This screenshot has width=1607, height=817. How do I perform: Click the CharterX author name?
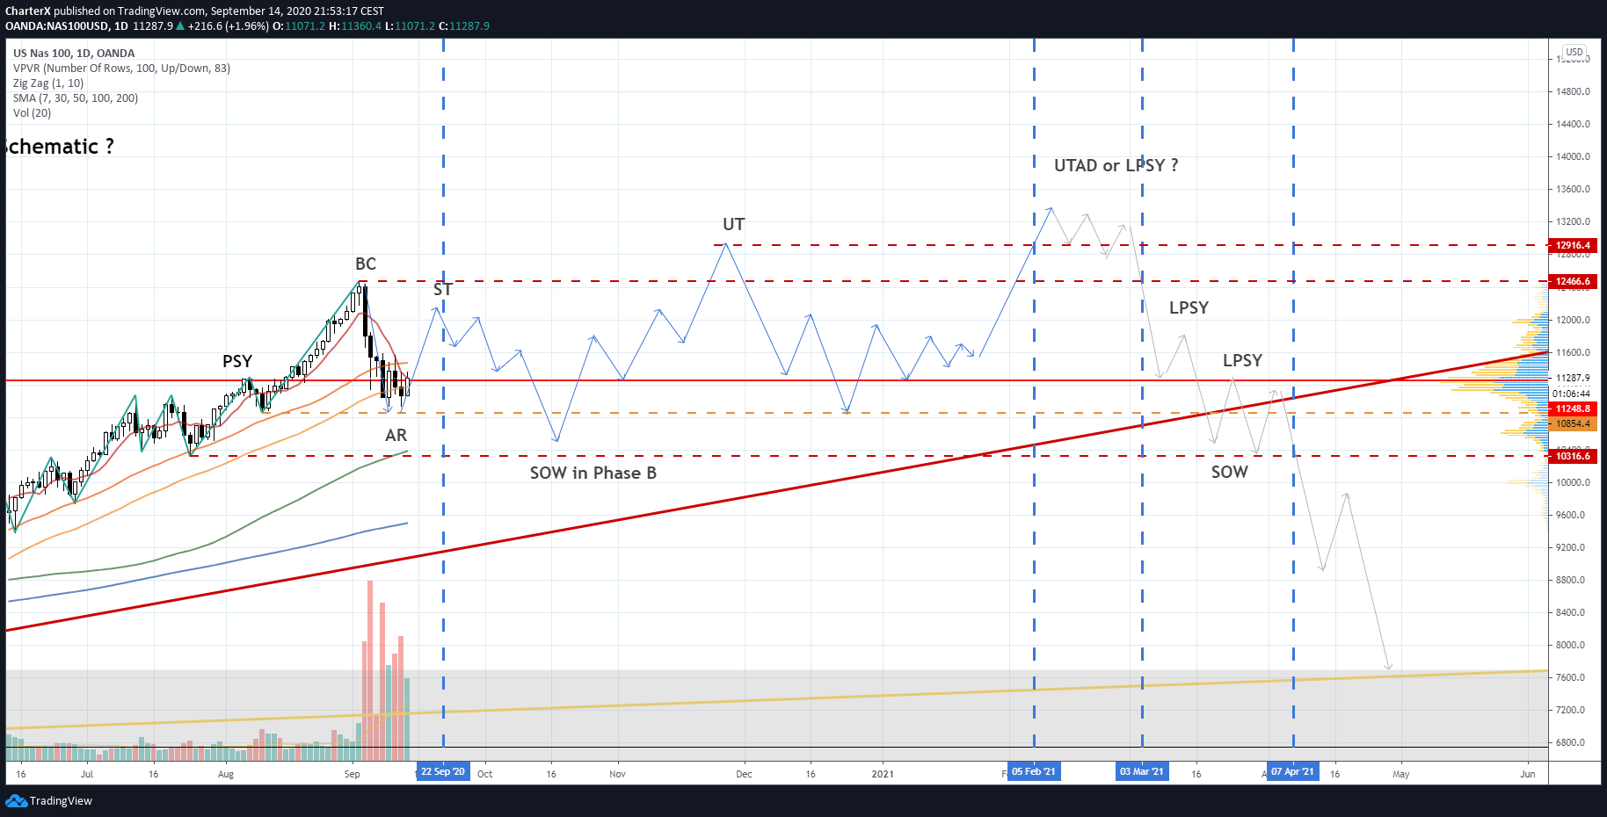pos(28,11)
